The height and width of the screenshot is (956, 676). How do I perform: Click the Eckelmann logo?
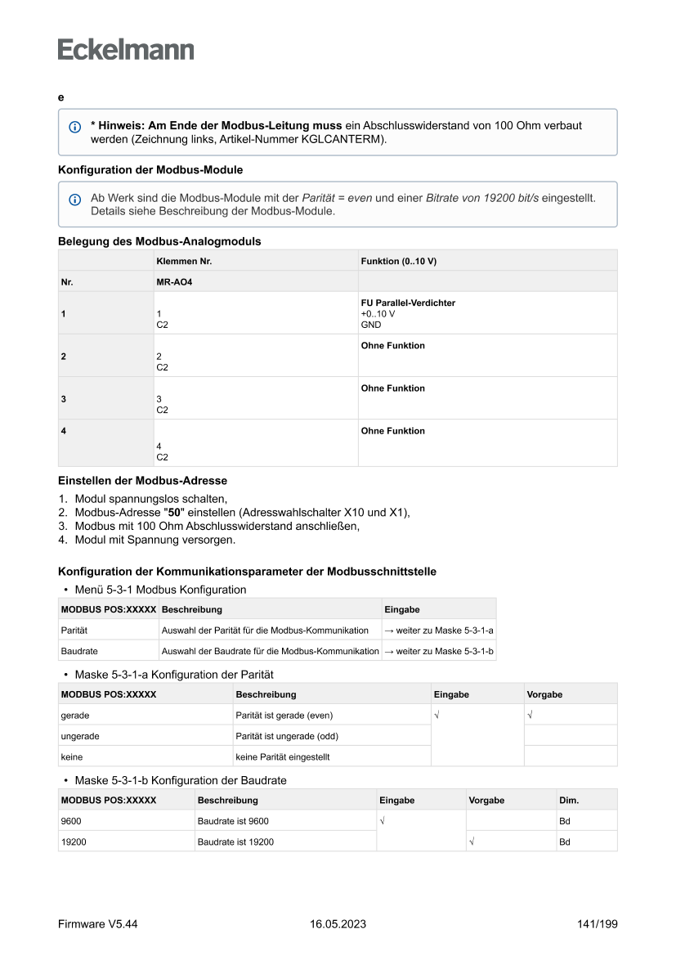click(126, 50)
